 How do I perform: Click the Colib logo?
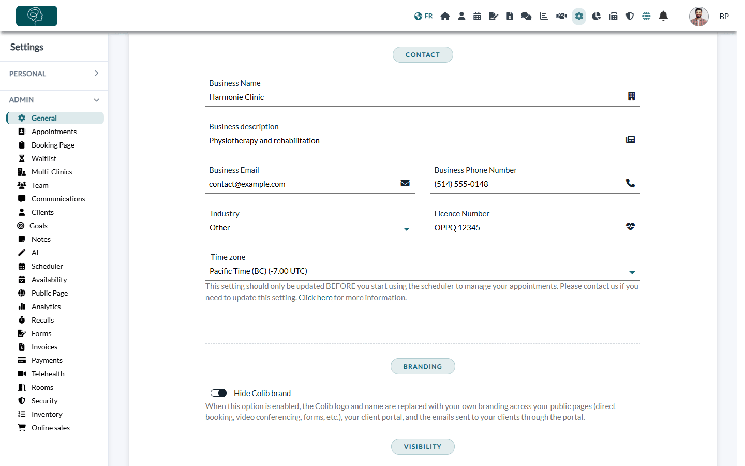37,16
